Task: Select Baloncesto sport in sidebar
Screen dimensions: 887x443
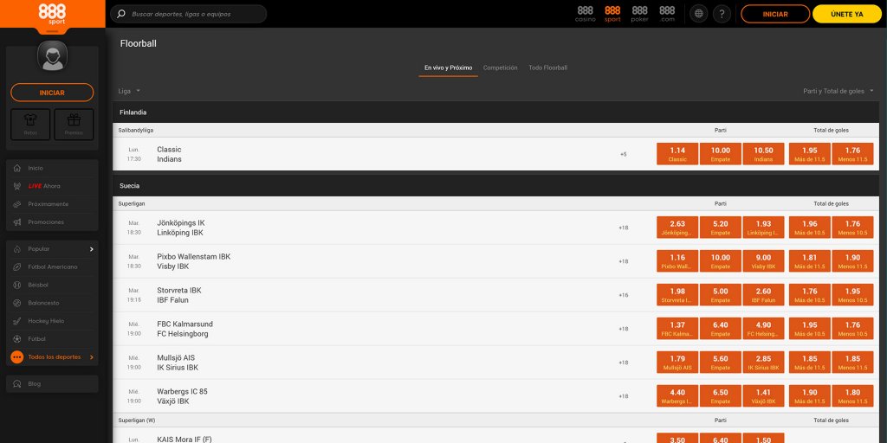Action: coord(52,303)
